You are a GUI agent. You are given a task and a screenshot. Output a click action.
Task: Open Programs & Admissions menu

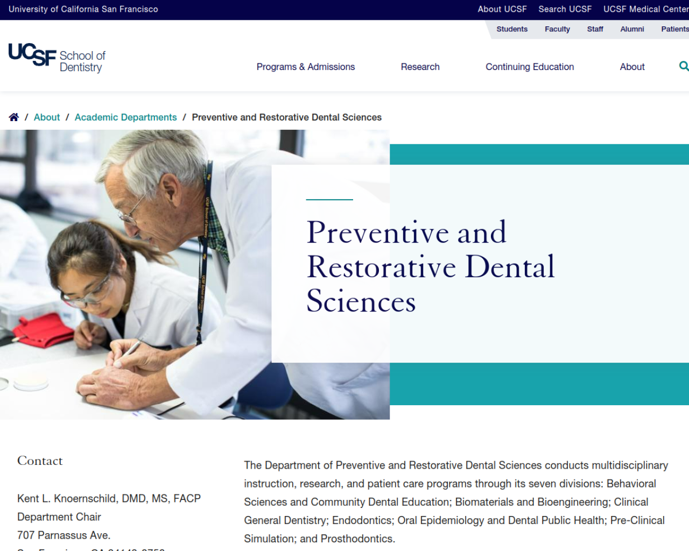[306, 67]
